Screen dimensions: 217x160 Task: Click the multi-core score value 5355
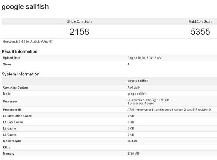(x=201, y=32)
